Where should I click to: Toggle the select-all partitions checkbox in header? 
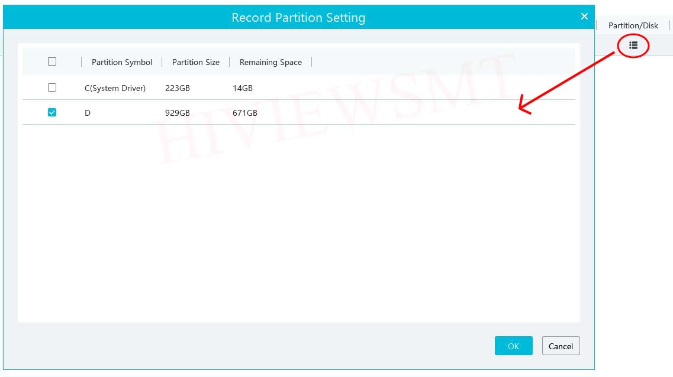[x=52, y=61]
